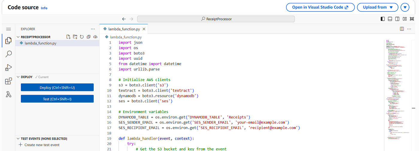The width and height of the screenshot is (419, 151).
Task: Click the plus icon for new test event
Action: pos(21,145)
